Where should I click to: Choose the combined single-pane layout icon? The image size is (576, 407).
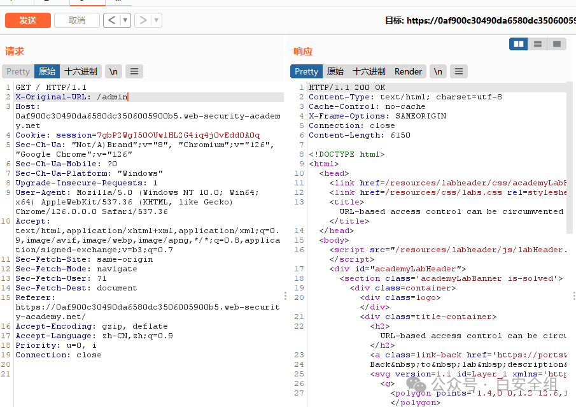557,44
